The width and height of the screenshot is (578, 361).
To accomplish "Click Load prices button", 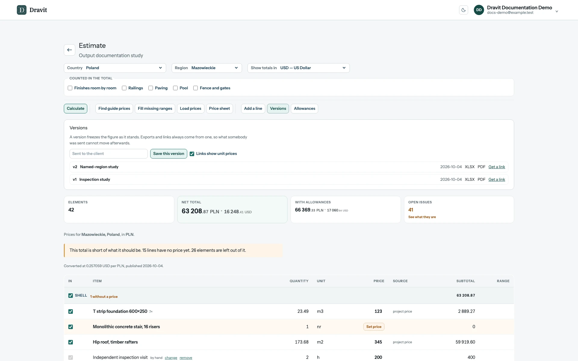I will (x=191, y=109).
